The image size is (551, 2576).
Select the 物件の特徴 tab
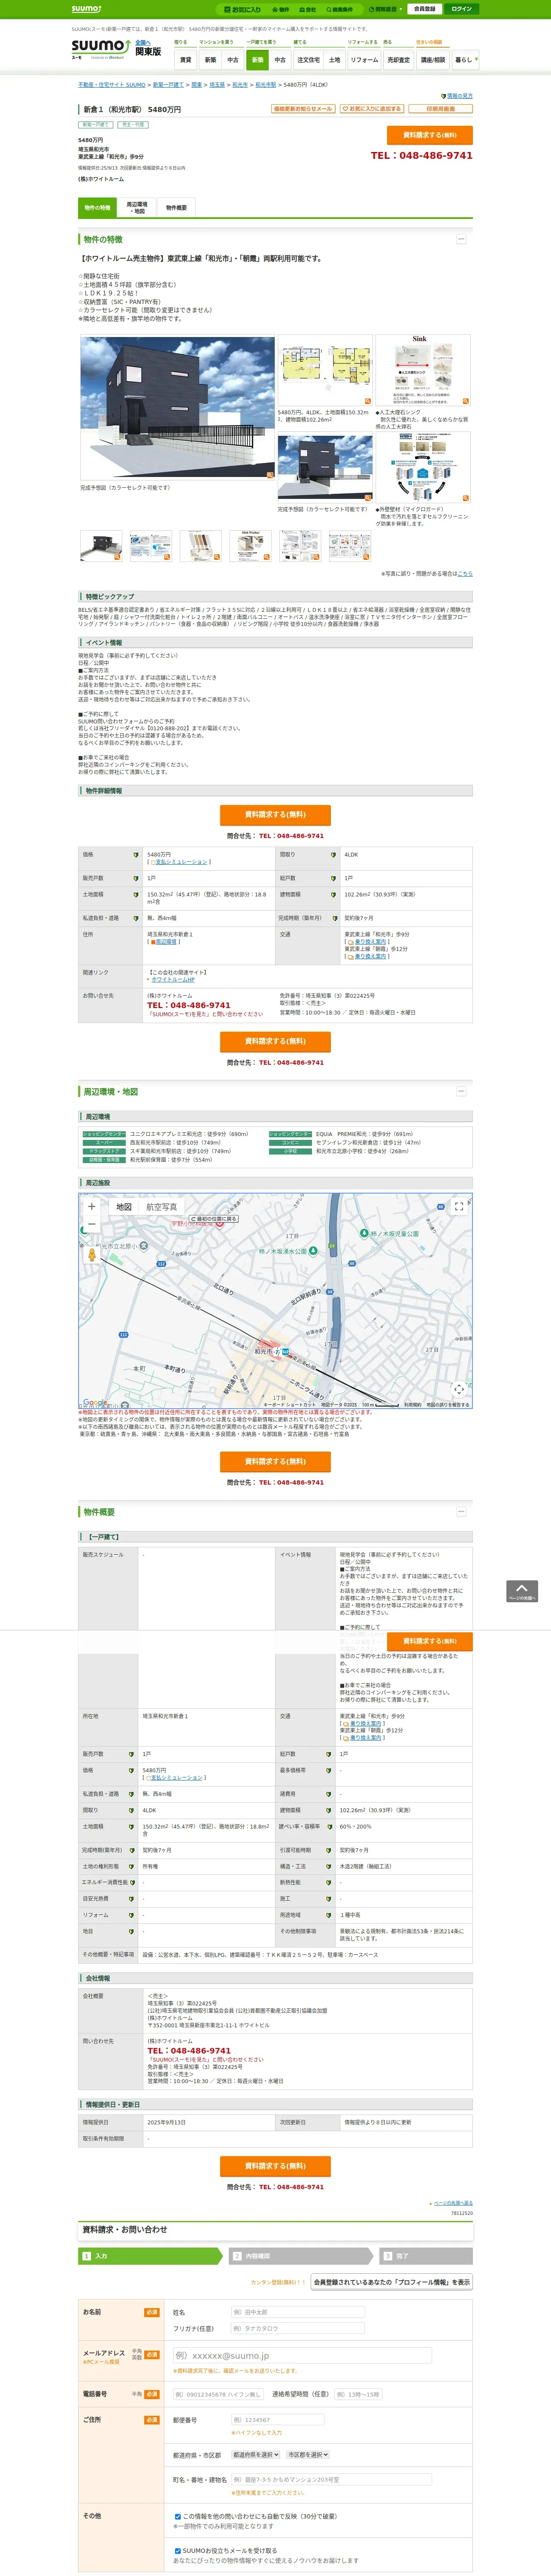pyautogui.click(x=97, y=208)
